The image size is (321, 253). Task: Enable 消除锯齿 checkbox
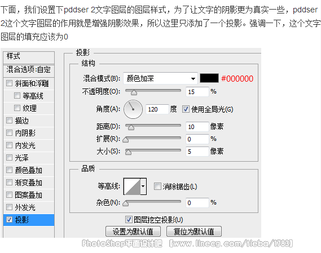[157, 187]
